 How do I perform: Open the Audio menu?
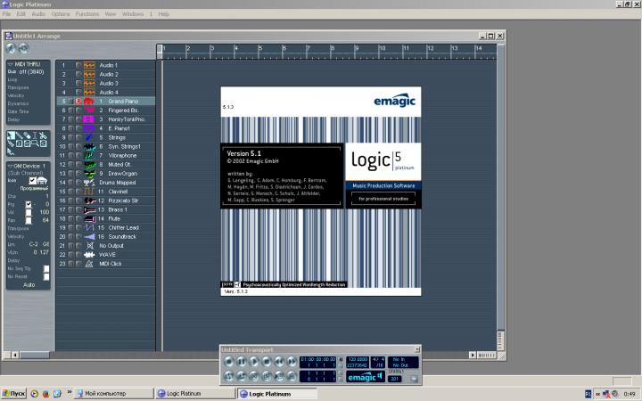click(38, 14)
